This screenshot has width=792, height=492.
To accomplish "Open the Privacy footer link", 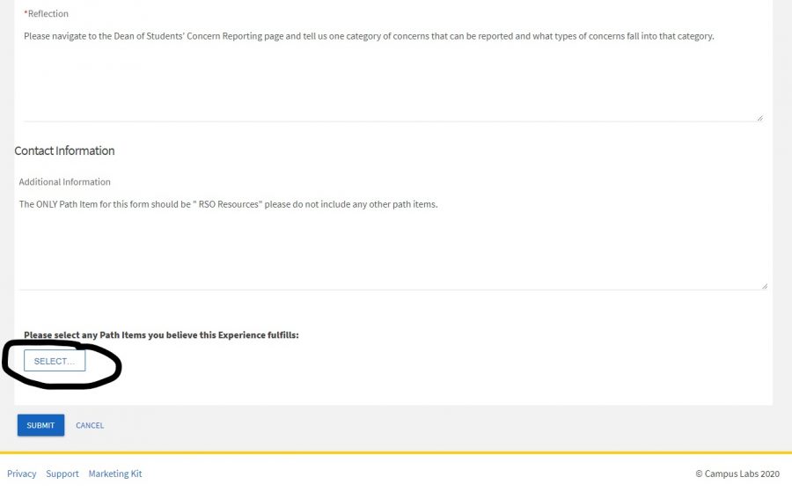I will 22,474.
